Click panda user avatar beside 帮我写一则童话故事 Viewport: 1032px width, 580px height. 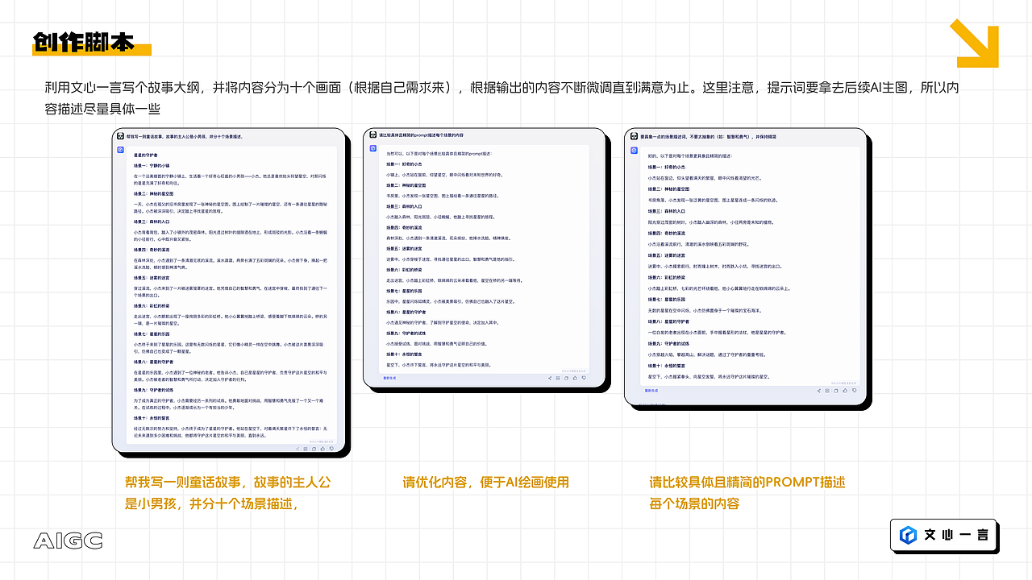pyautogui.click(x=121, y=136)
